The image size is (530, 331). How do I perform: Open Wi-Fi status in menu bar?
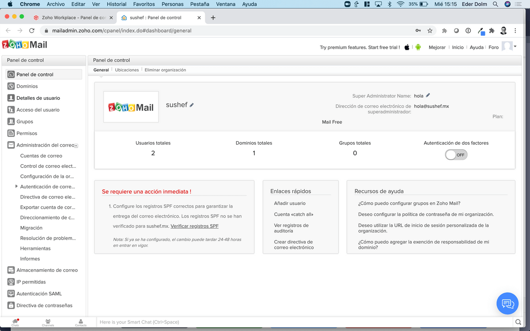tap(401, 4)
